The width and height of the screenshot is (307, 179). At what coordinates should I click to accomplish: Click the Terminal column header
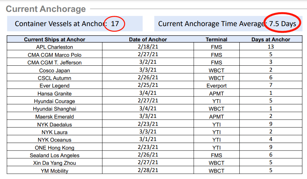coord(216,39)
